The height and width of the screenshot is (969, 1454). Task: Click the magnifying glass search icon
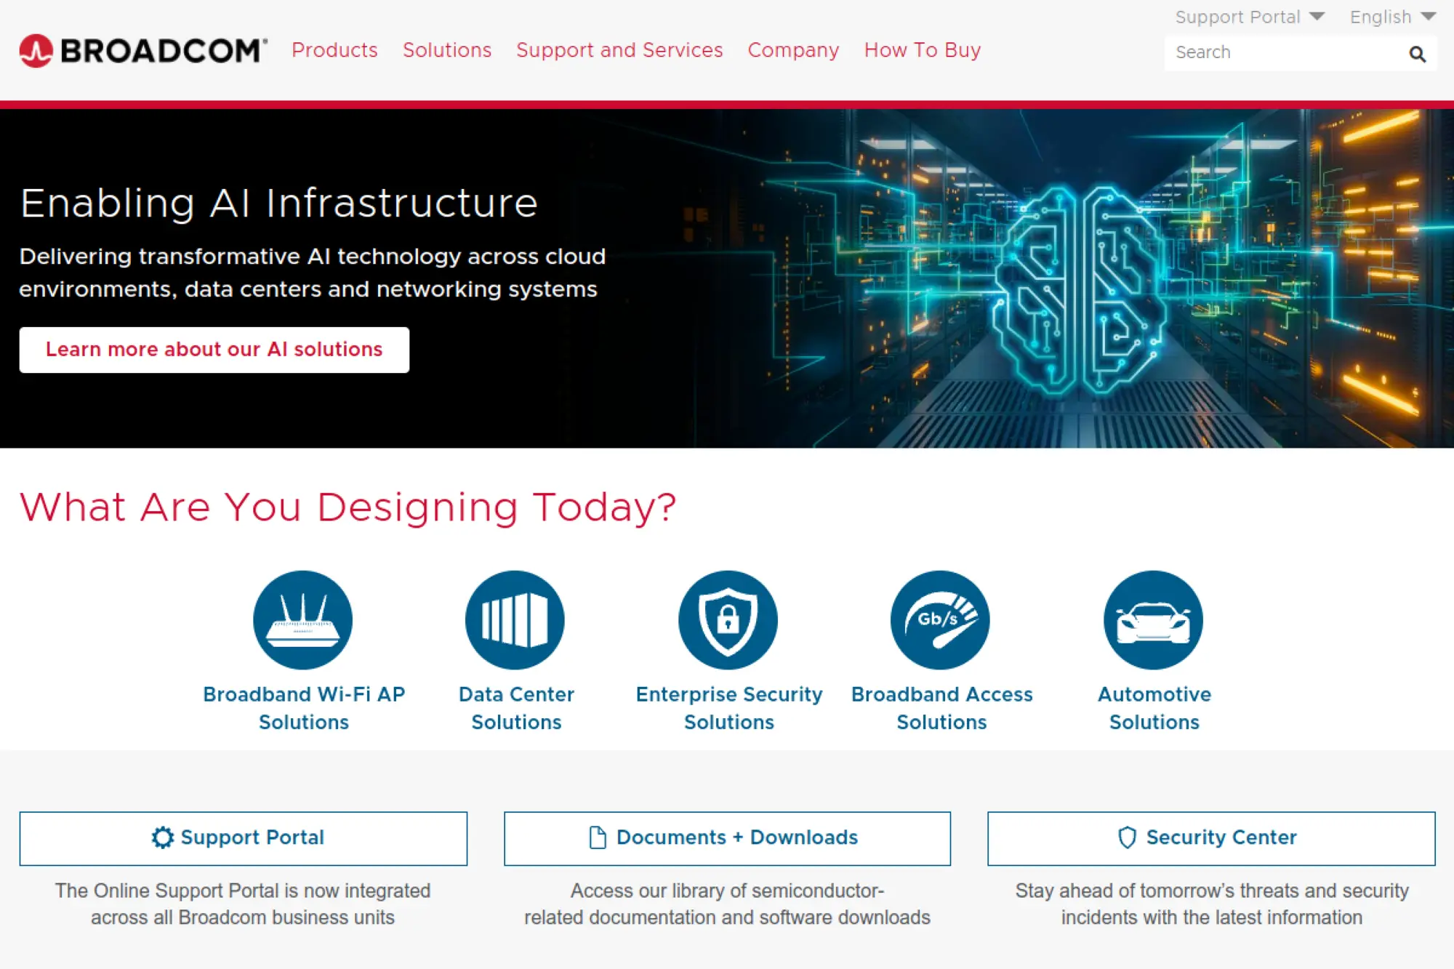coord(1416,53)
